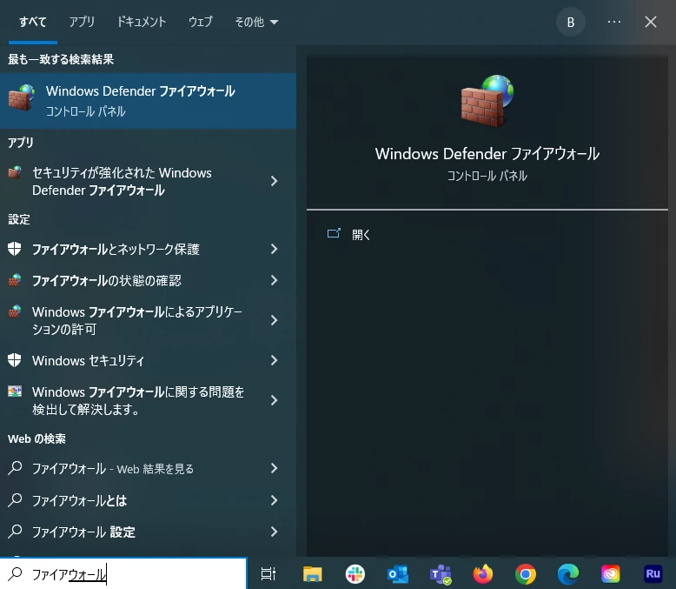
Task: Expand chevron for ファイアウォール 設定
Action: point(275,532)
